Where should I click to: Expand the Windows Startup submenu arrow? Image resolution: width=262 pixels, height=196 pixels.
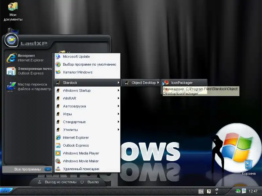pyautogui.click(x=118, y=90)
